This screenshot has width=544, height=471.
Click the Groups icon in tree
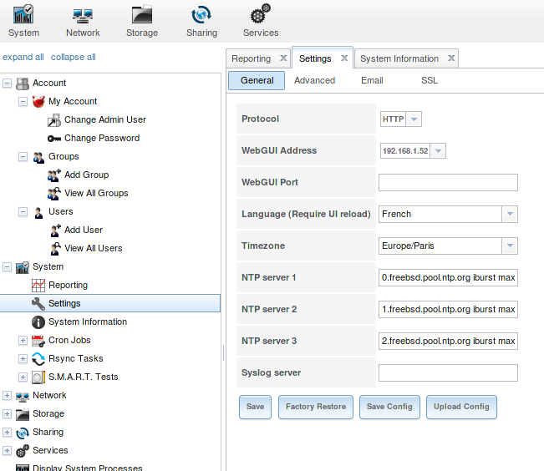tap(38, 157)
